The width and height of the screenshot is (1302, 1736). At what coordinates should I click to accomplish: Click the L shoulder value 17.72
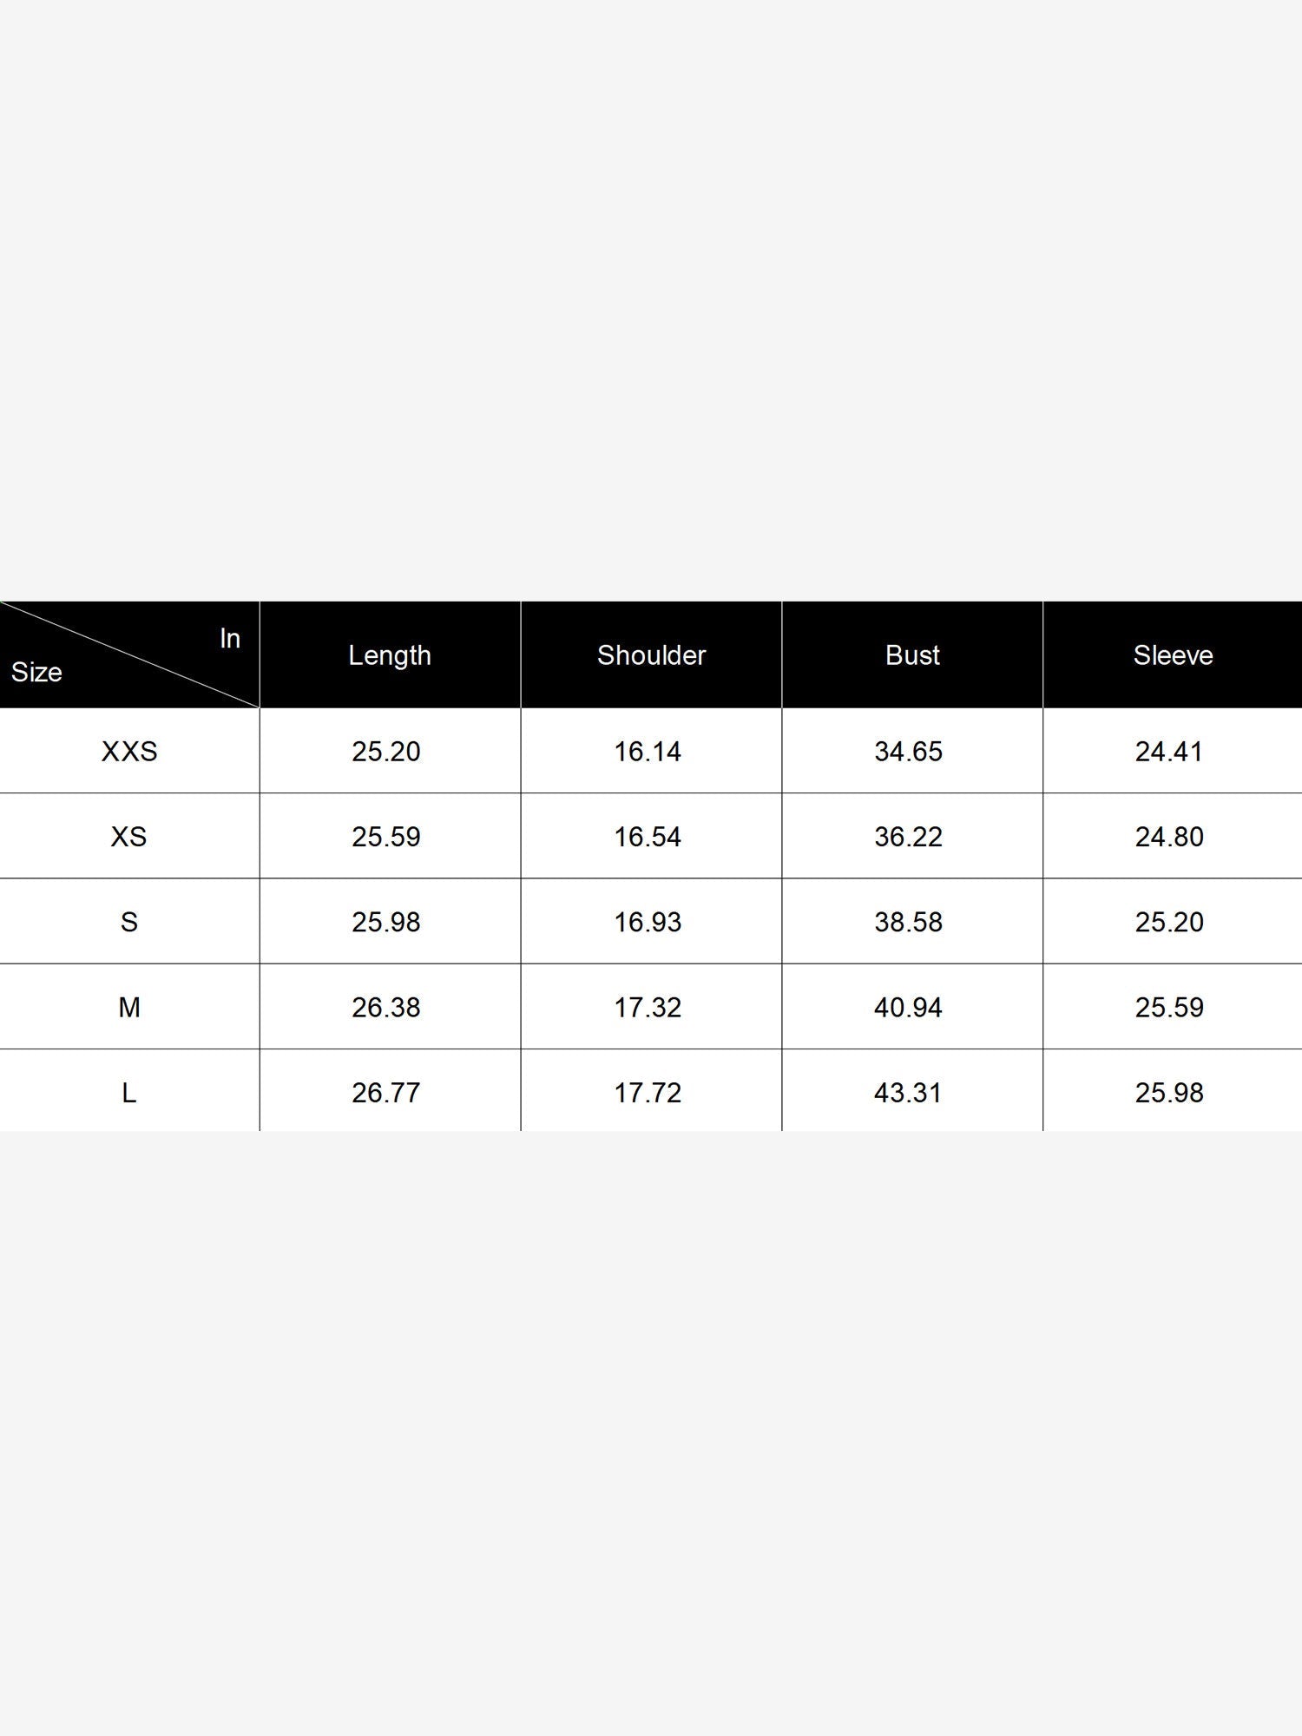pos(648,1093)
